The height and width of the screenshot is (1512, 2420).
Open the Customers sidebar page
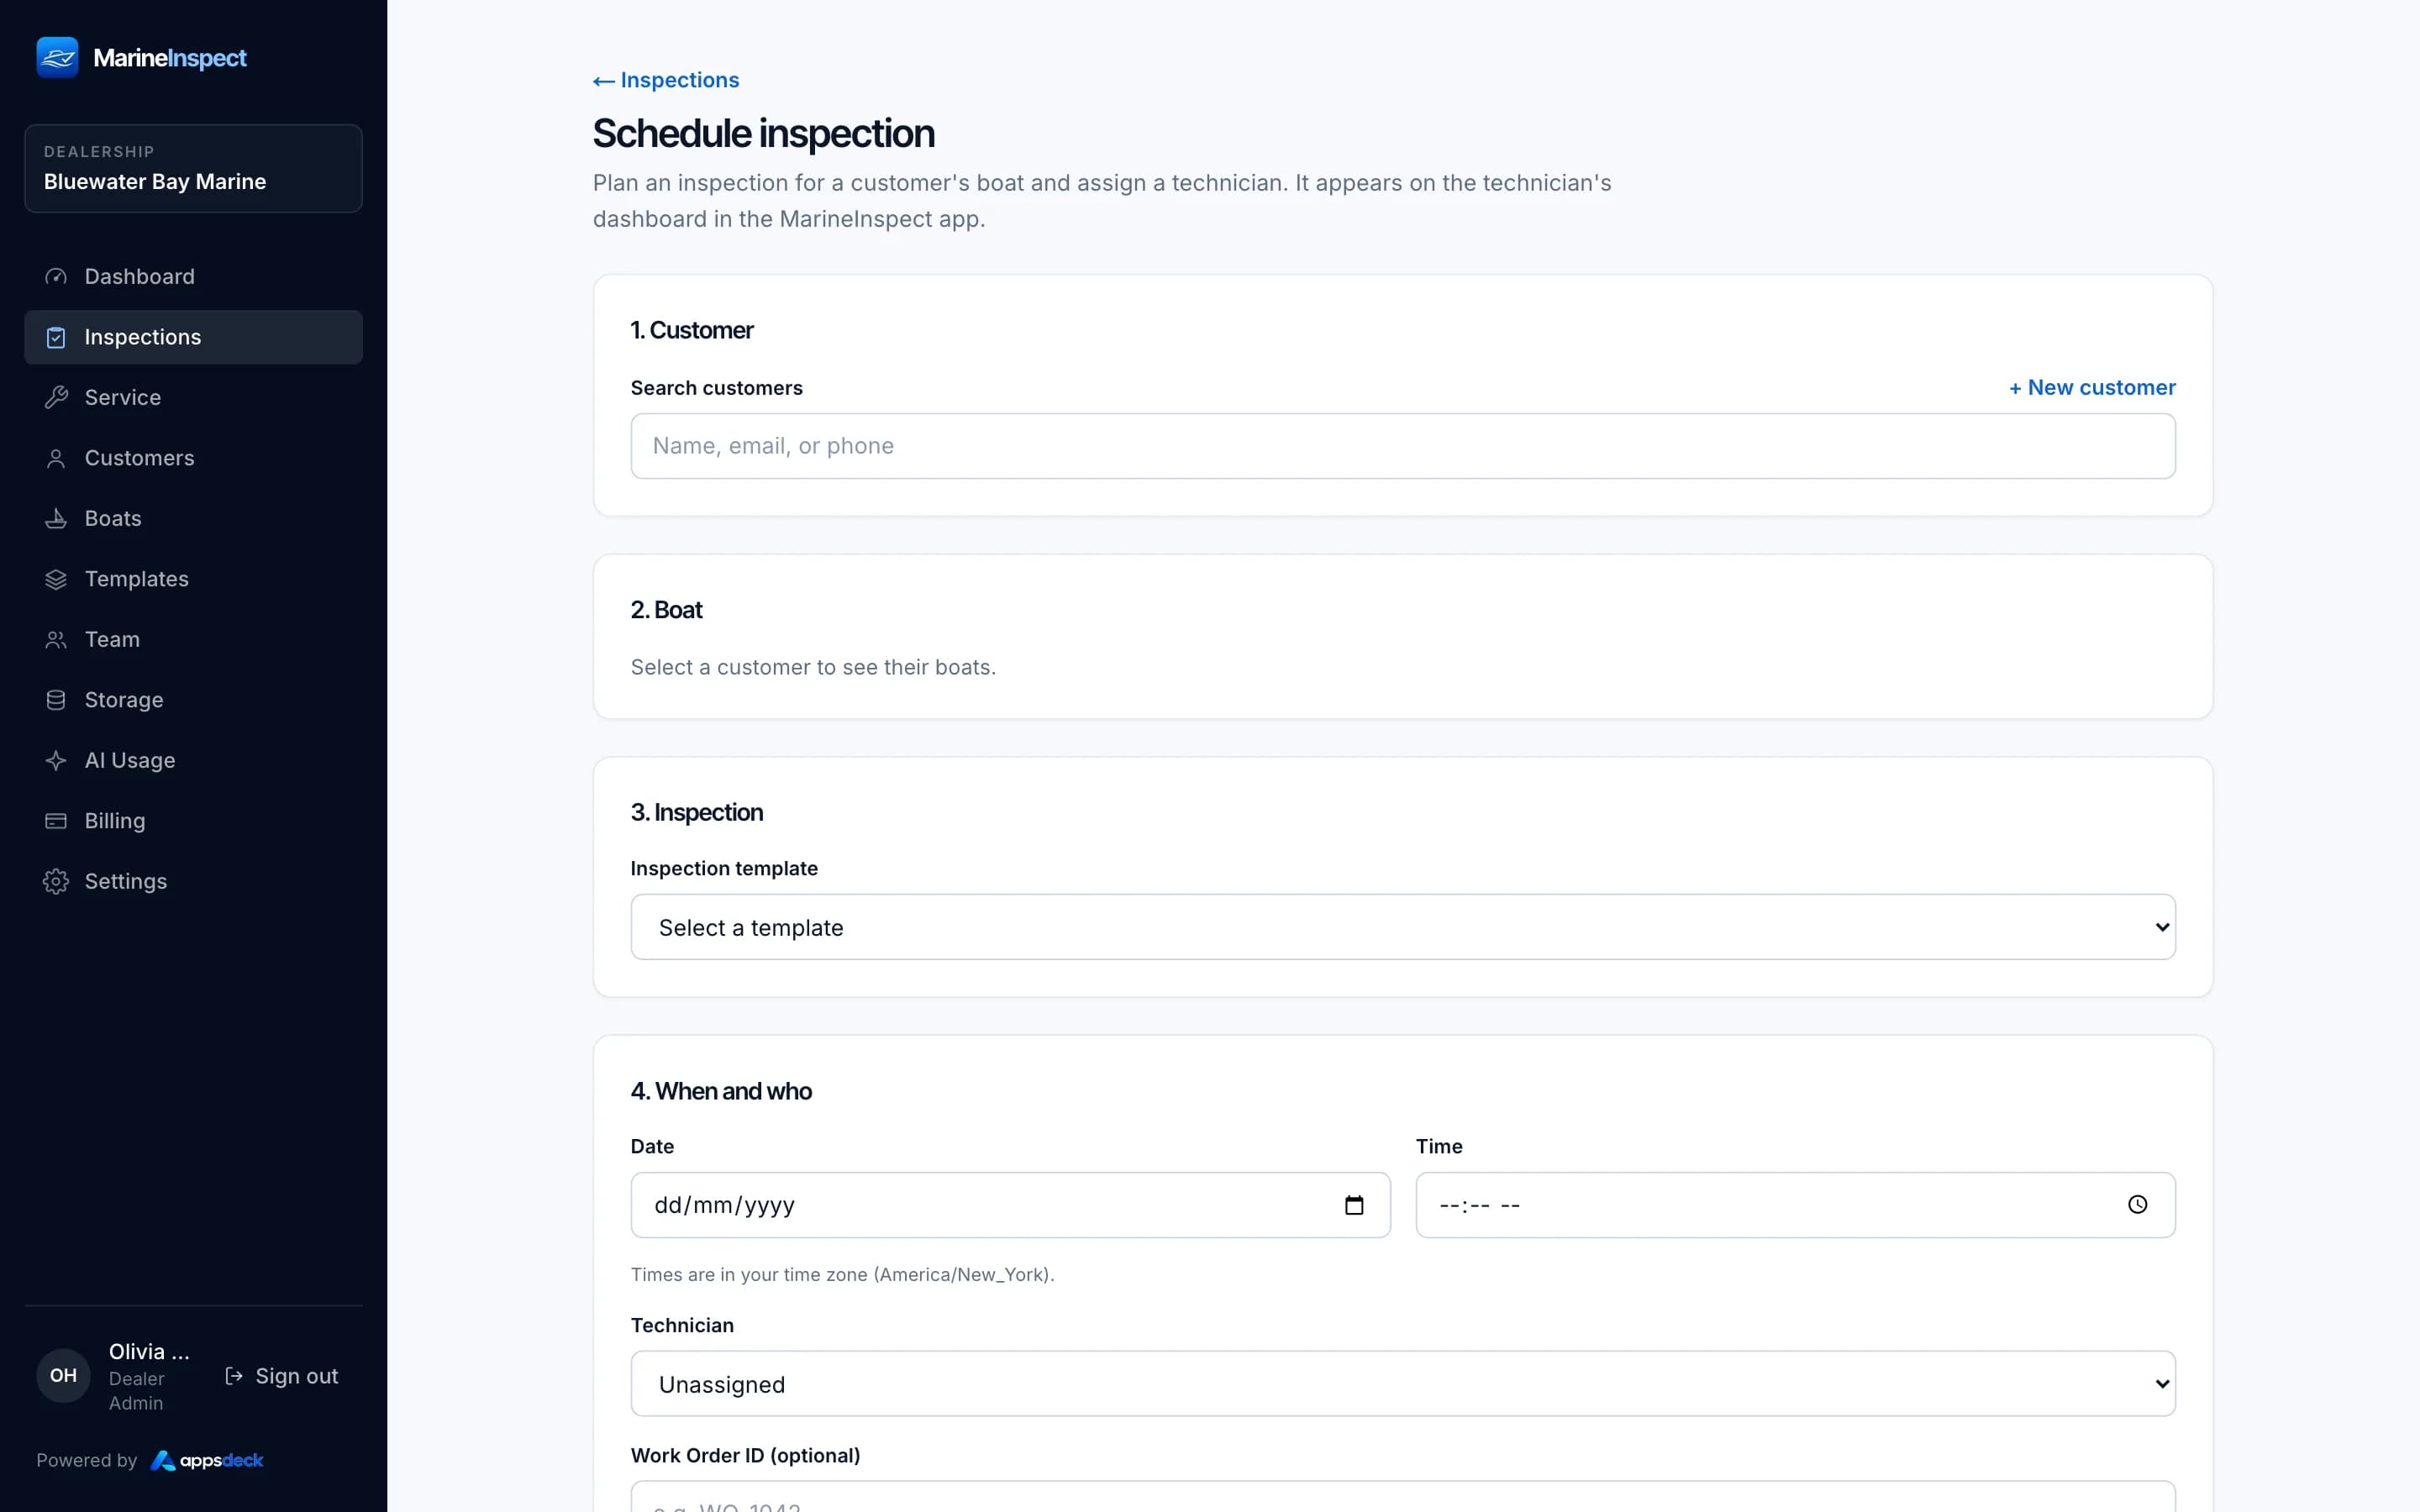point(193,458)
